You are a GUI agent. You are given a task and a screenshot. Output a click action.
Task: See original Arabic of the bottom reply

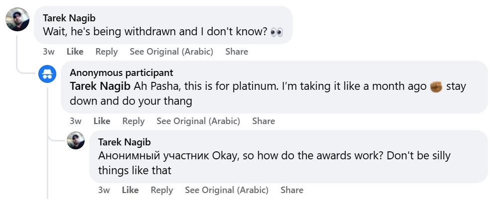pos(227,190)
